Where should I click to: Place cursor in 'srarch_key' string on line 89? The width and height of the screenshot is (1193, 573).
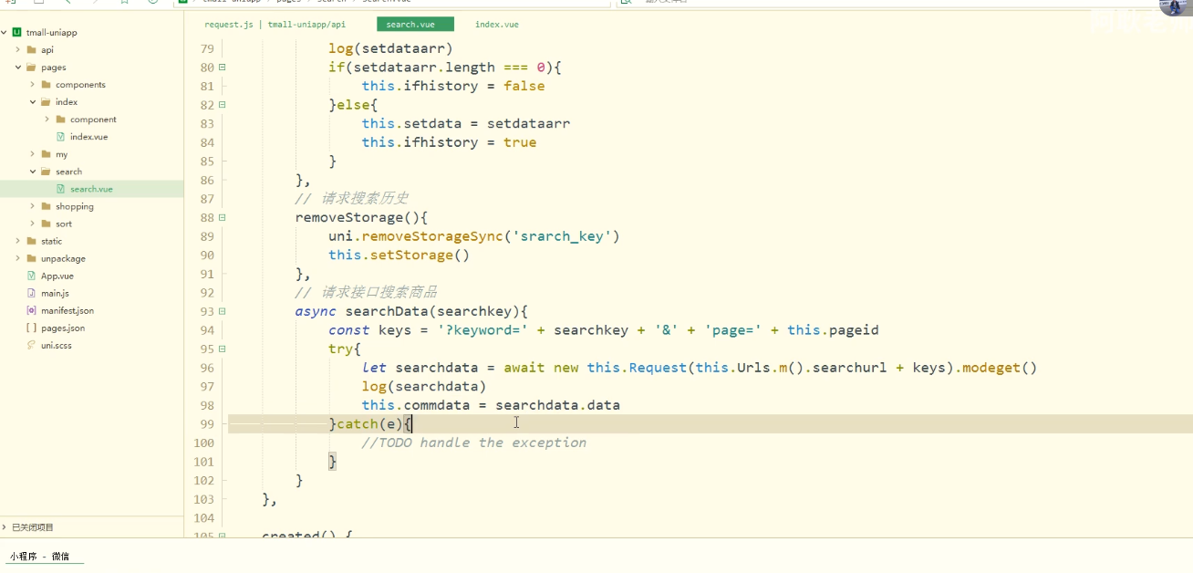click(561, 236)
